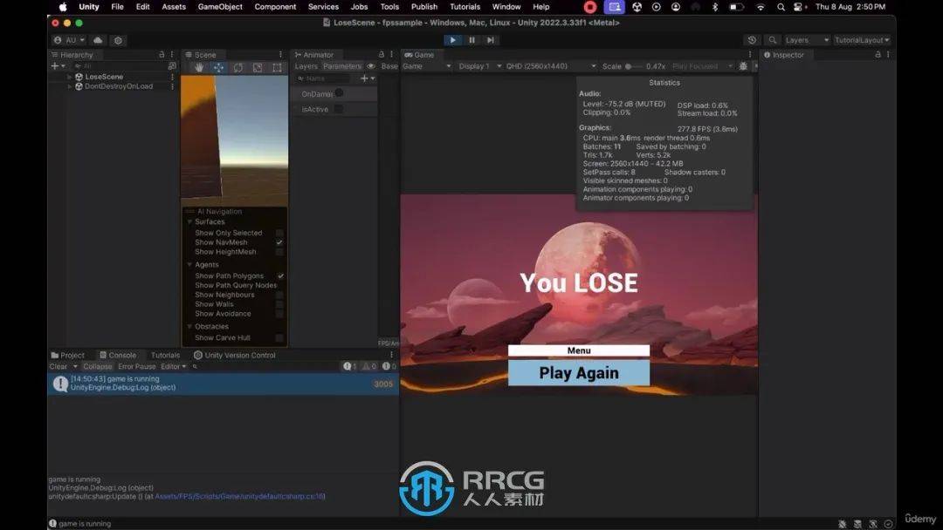The width and height of the screenshot is (943, 530).
Task: Open DontDestroyOnLoad row options menu
Action: (x=172, y=86)
